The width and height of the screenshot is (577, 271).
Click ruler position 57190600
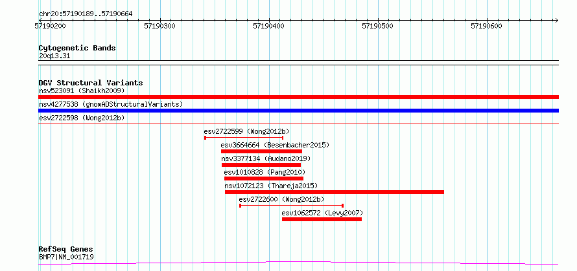pyautogui.click(x=487, y=26)
